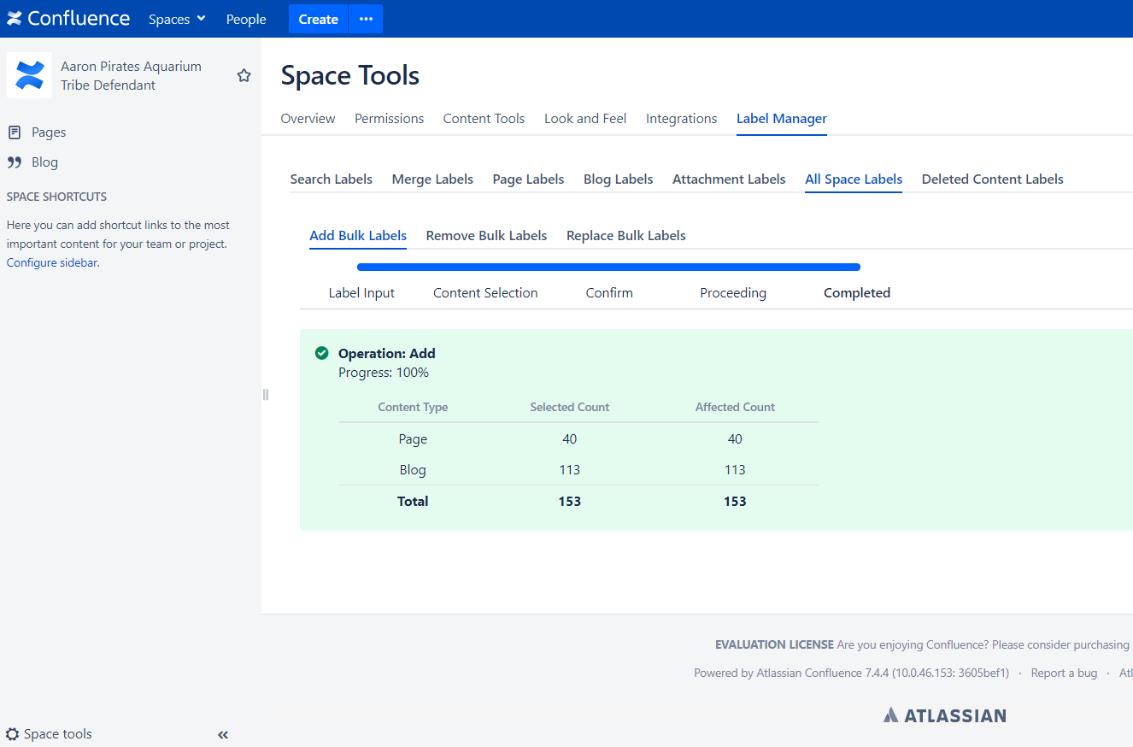1133x747 pixels.
Task: Select the Replace Bulk Labels tab
Action: 626,236
